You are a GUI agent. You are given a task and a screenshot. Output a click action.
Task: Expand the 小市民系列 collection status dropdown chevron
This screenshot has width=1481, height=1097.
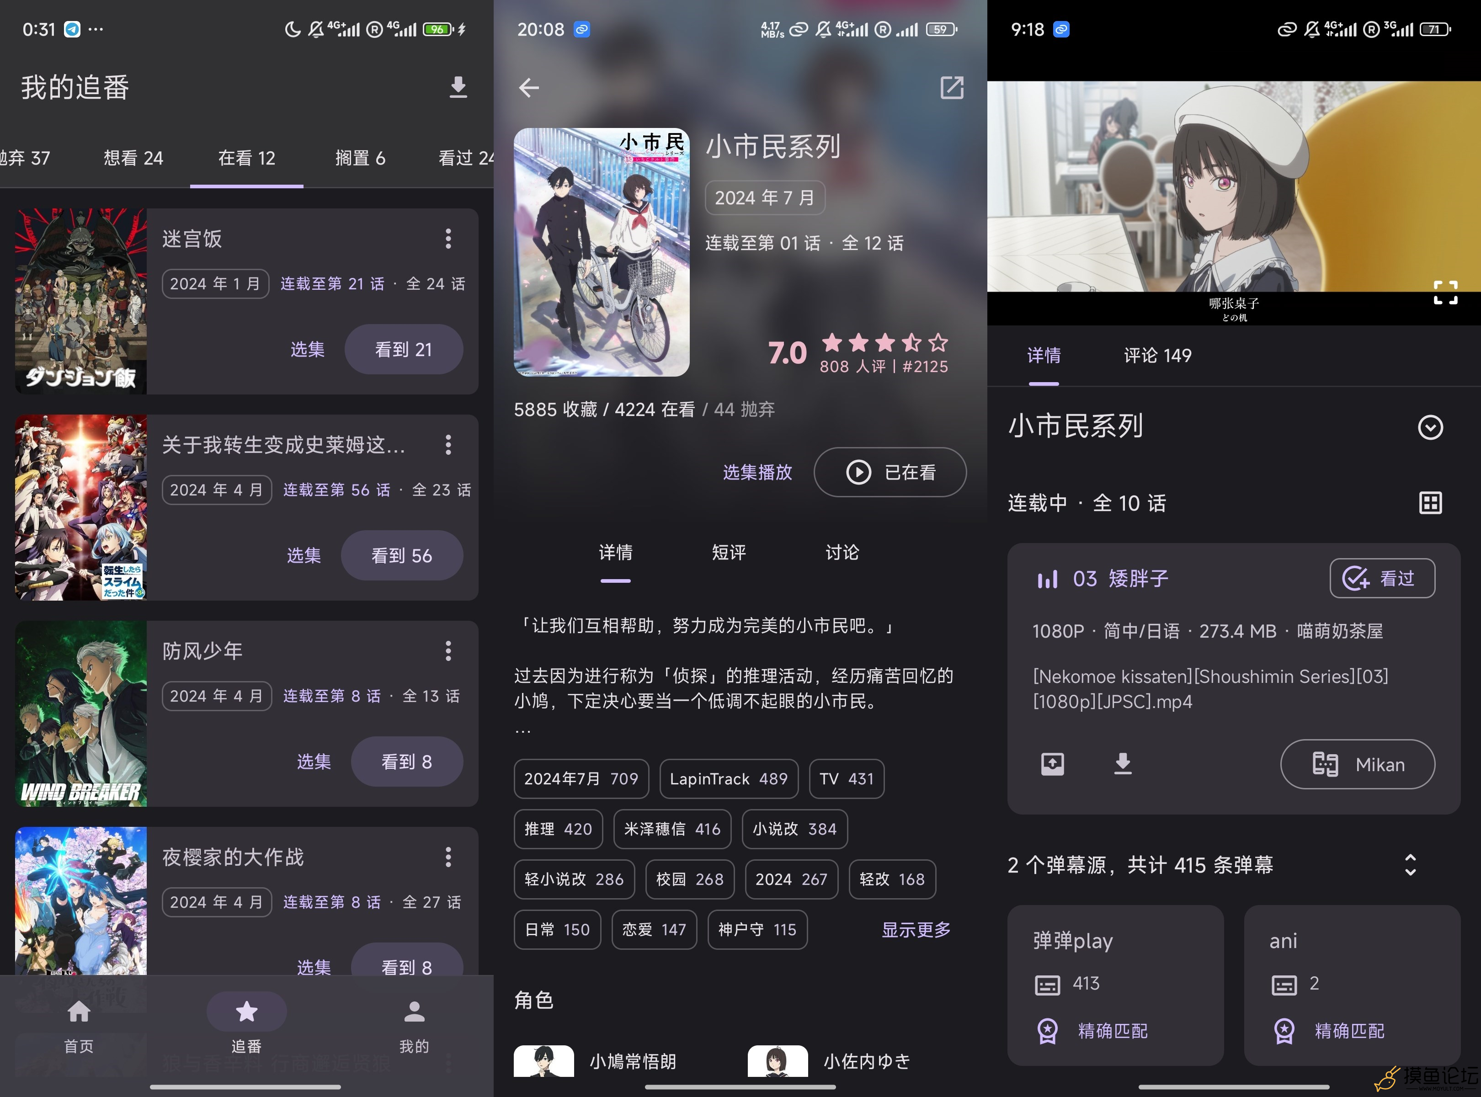click(1430, 427)
